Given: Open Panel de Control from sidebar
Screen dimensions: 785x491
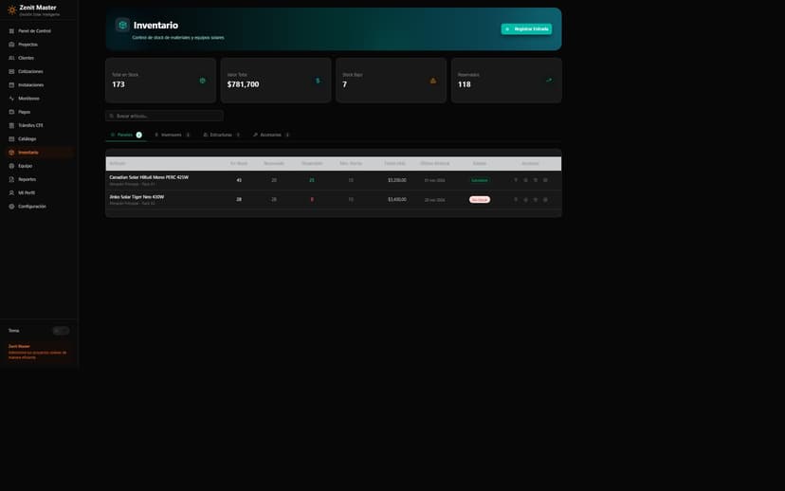Looking at the screenshot, I should click(x=34, y=31).
